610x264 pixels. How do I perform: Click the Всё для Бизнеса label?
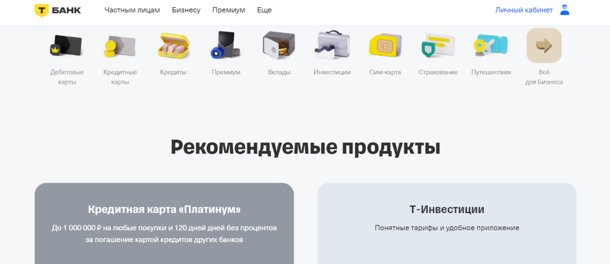tap(544, 77)
